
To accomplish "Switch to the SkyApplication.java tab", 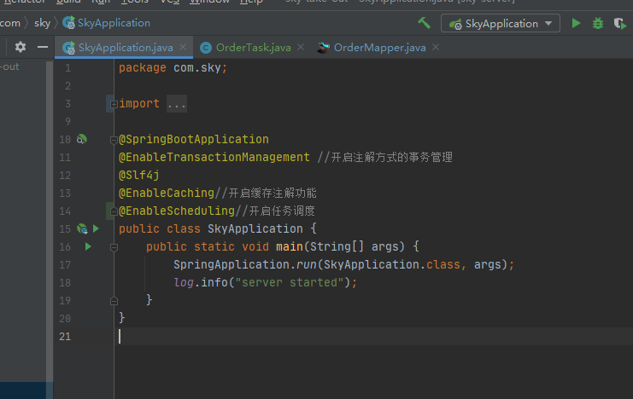I will 125,48.
